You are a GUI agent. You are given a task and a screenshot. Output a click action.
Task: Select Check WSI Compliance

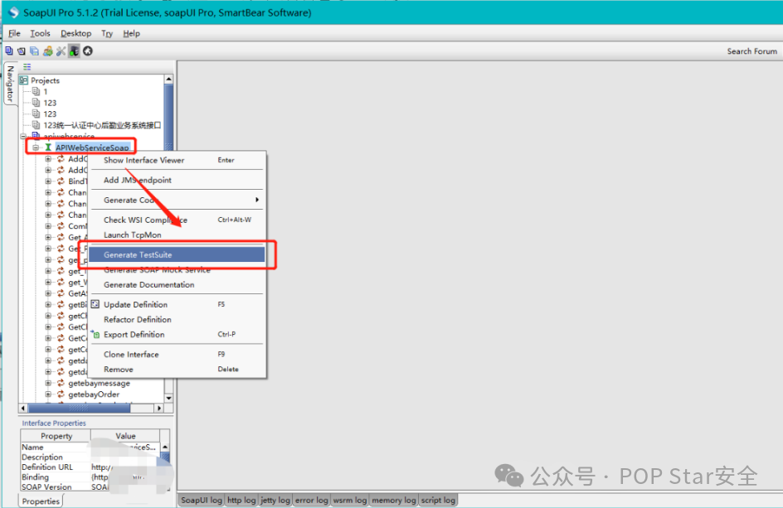(177, 220)
